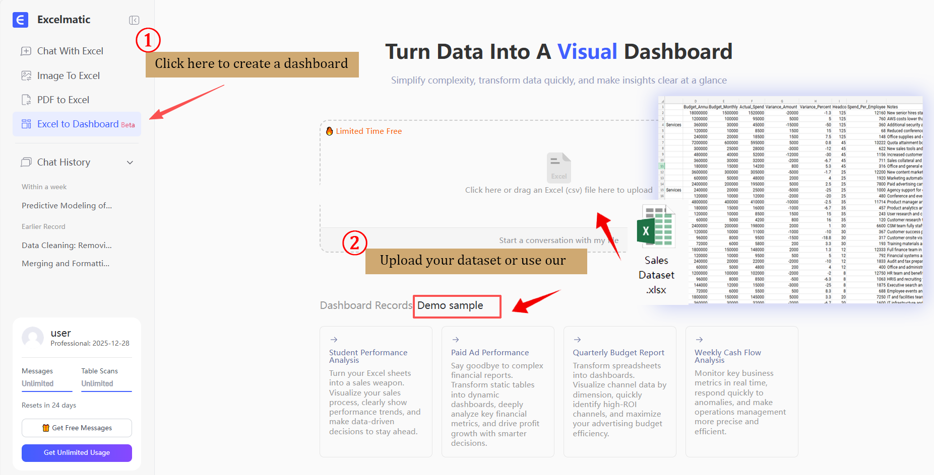
Task: Click arrow icon on Weekly Cash Flow
Action: pyautogui.click(x=699, y=340)
